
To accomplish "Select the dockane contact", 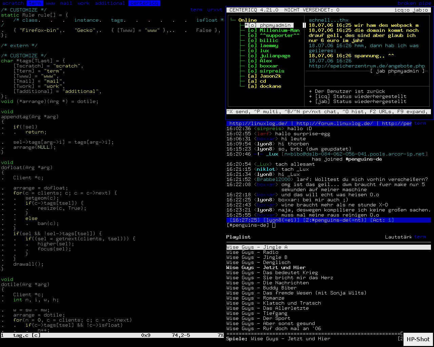I will [270, 86].
